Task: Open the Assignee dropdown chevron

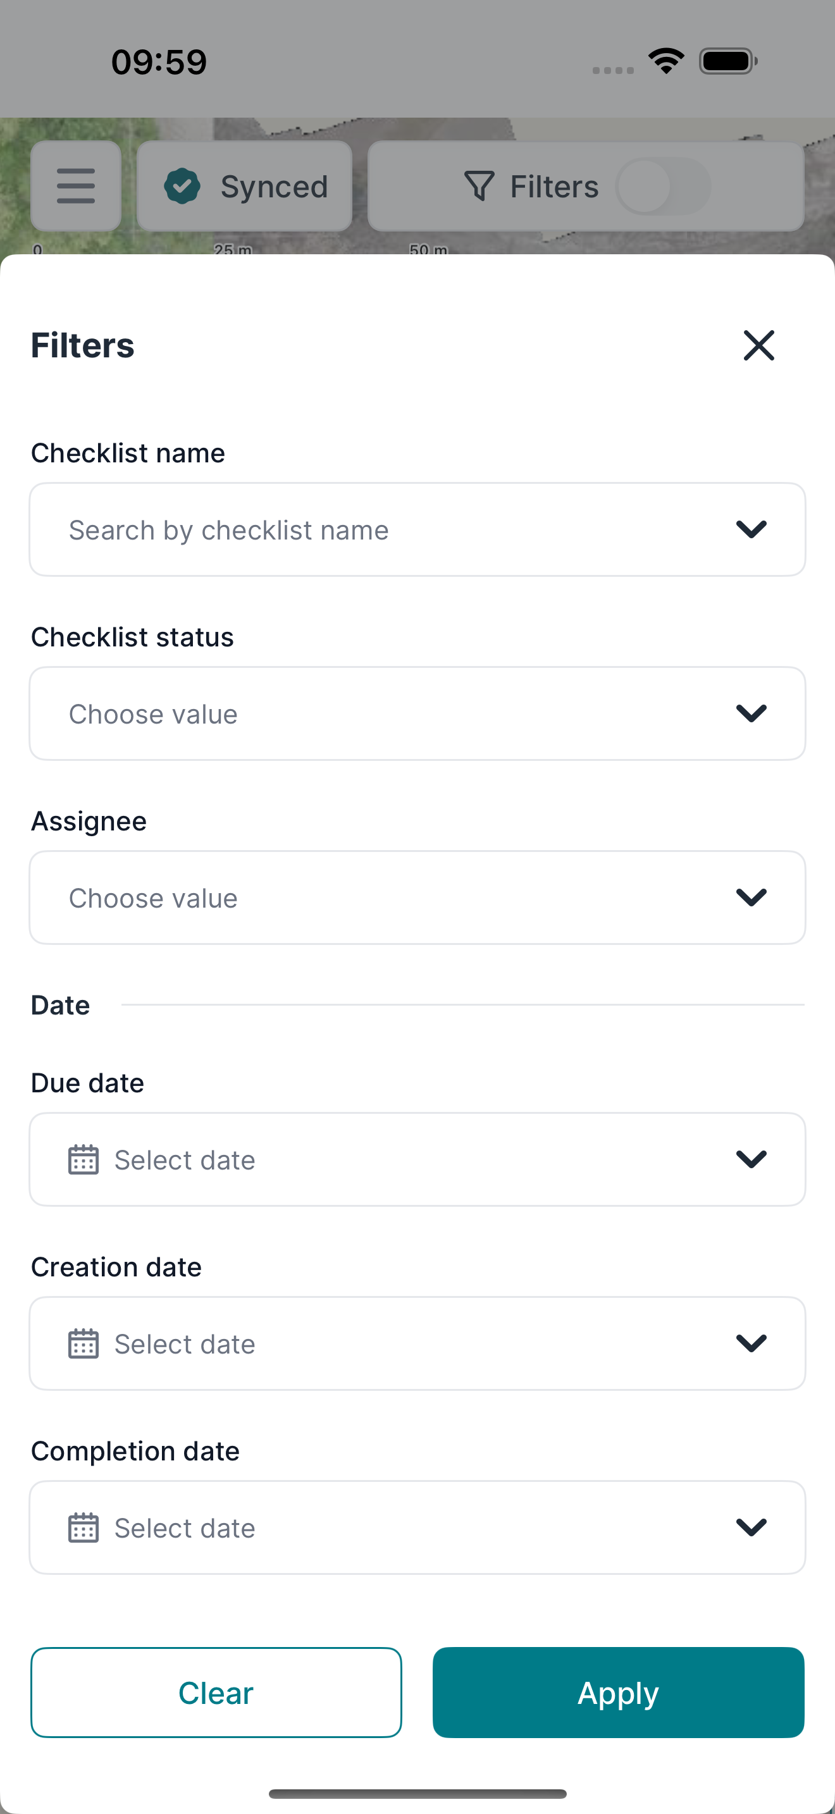Action: [751, 897]
